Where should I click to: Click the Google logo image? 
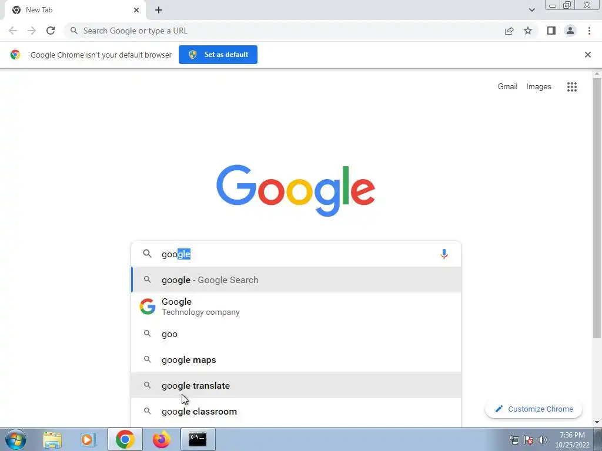tap(296, 191)
